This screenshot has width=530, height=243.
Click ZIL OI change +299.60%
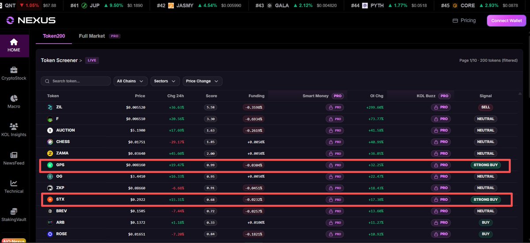[x=375, y=107]
